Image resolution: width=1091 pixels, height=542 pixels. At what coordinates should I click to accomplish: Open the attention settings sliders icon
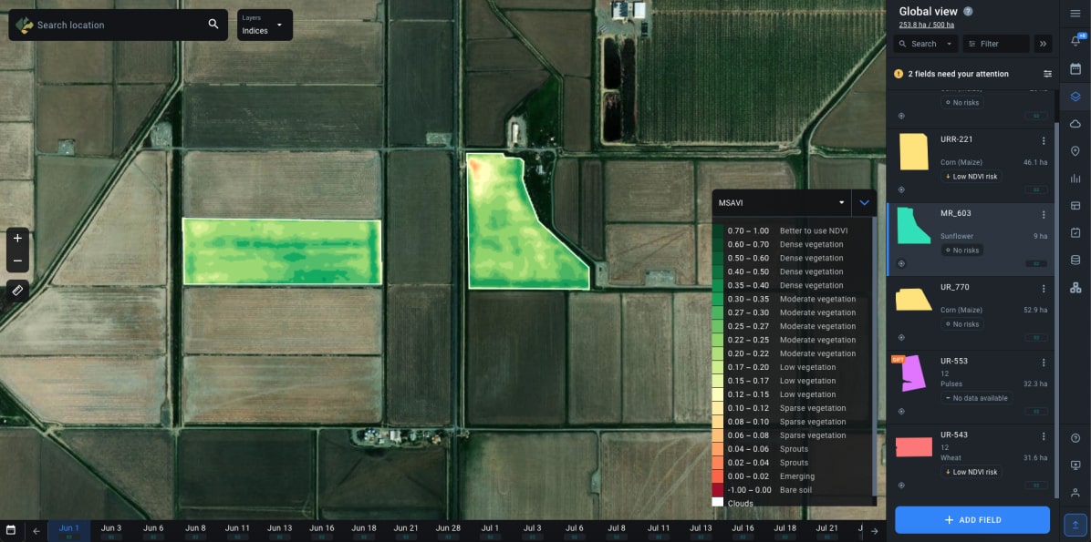click(1047, 74)
